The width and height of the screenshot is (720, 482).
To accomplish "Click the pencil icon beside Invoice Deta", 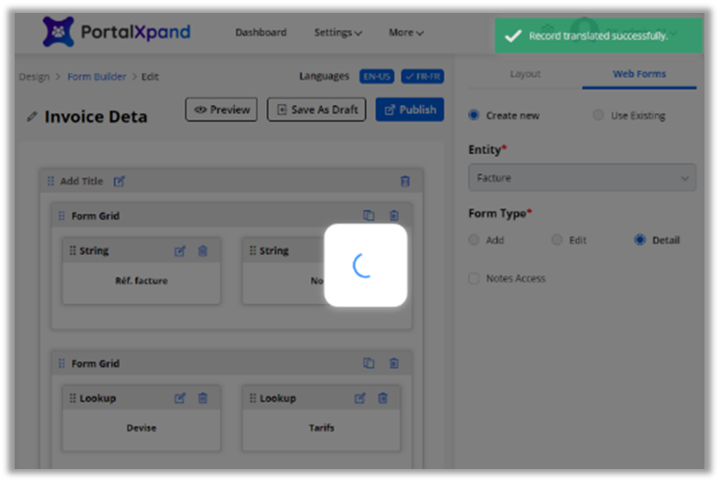I will coord(32,117).
